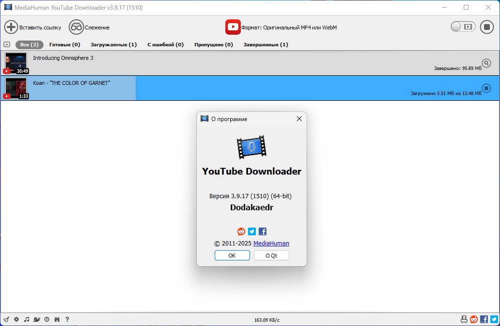Open Facebook icon in the status bar
This screenshot has width=500, height=326.
point(484,319)
